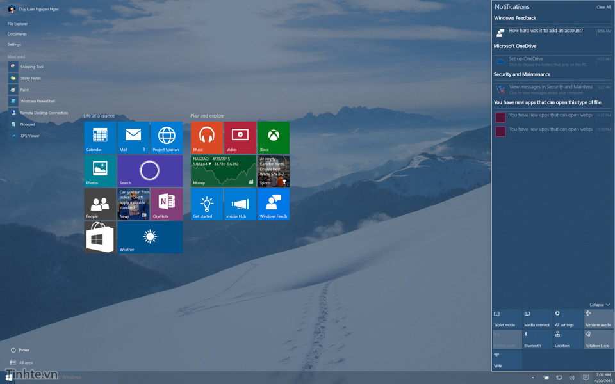Open the Money NASDAQ live tile
The height and width of the screenshot is (384, 615).
click(x=224, y=171)
